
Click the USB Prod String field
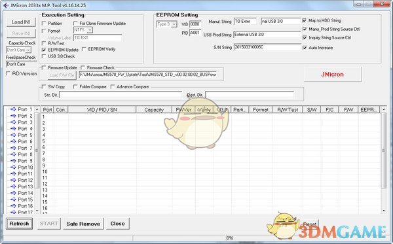267,35
